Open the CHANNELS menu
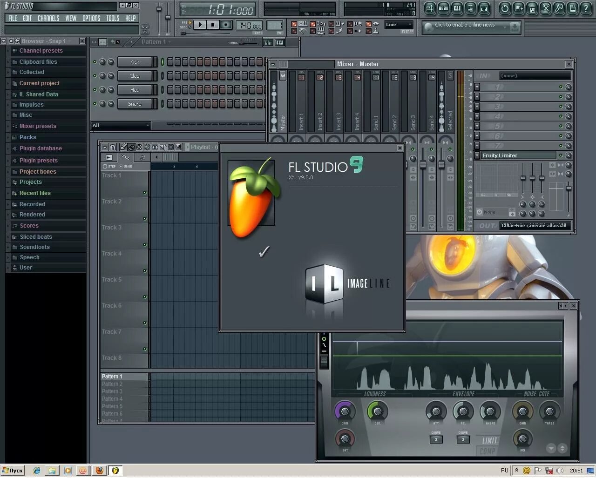 coord(48,18)
